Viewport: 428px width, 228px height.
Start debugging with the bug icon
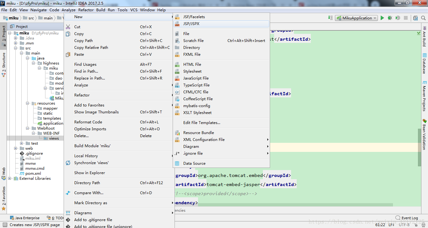pyautogui.click(x=390, y=18)
